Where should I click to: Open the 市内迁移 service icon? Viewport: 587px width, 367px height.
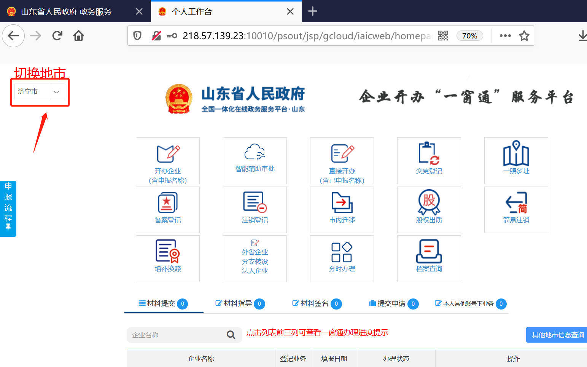click(x=342, y=203)
